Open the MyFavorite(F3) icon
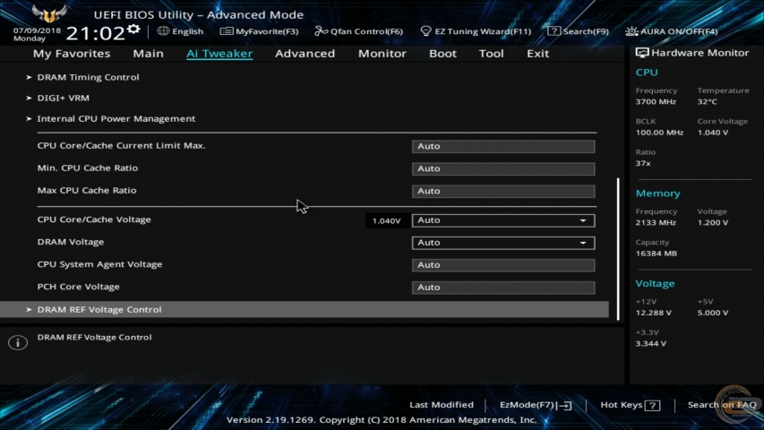Viewport: 764px width, 430px height. click(226, 31)
